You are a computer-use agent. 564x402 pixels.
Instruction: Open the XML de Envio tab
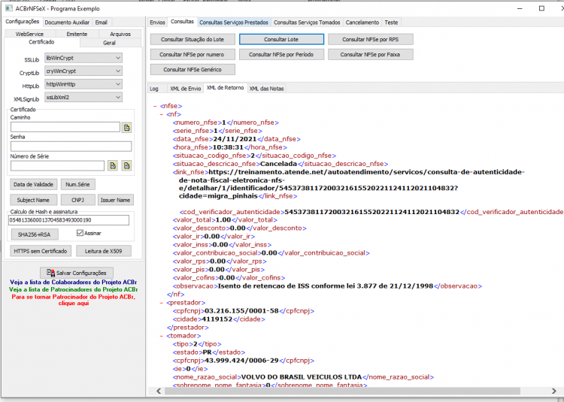(x=185, y=89)
